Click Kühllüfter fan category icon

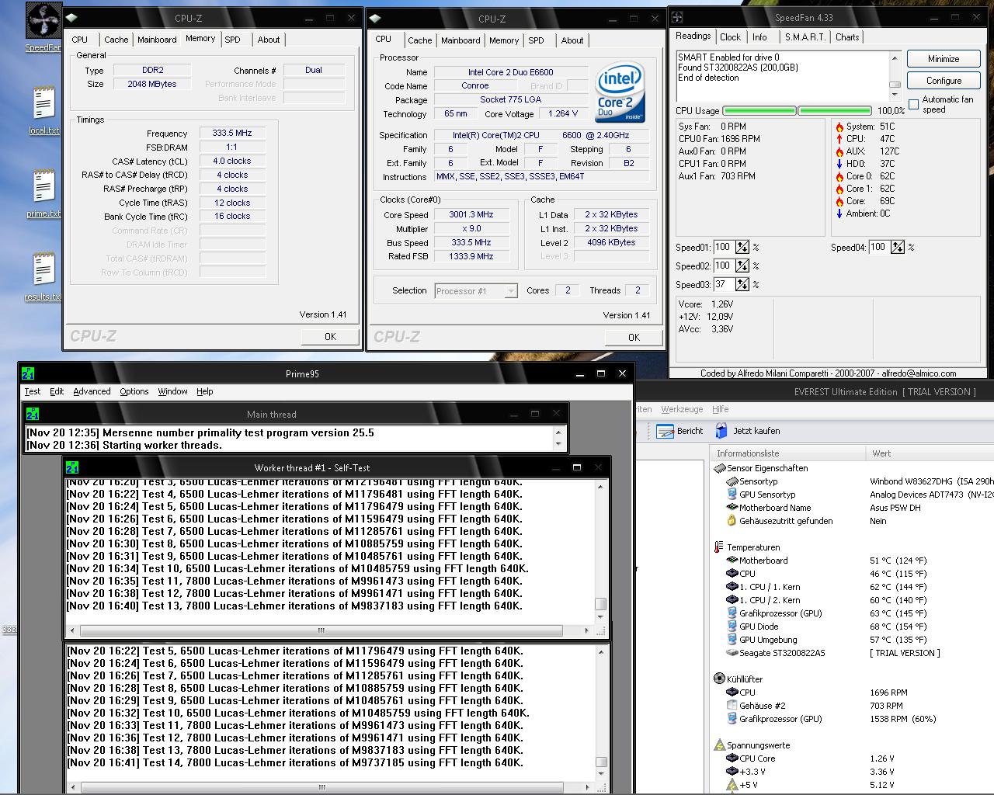point(719,679)
